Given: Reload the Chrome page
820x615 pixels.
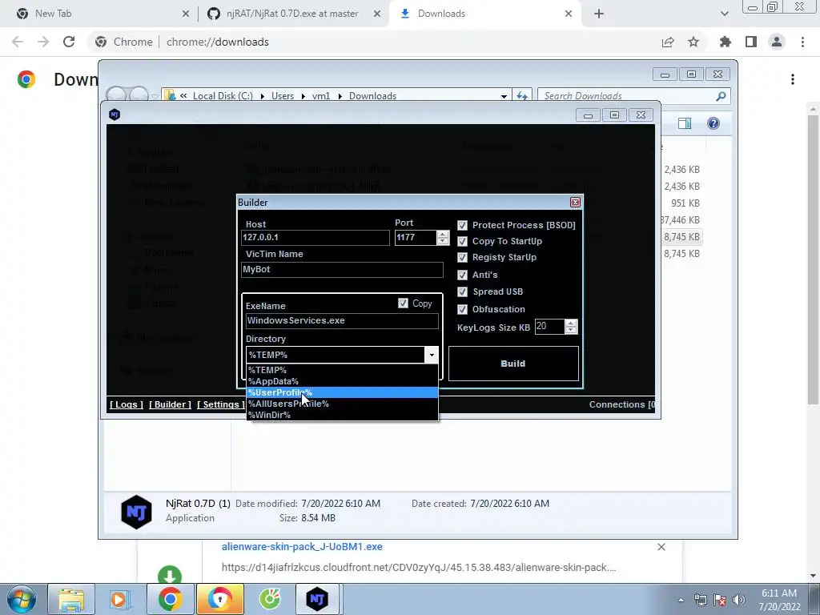Looking at the screenshot, I should (69, 42).
